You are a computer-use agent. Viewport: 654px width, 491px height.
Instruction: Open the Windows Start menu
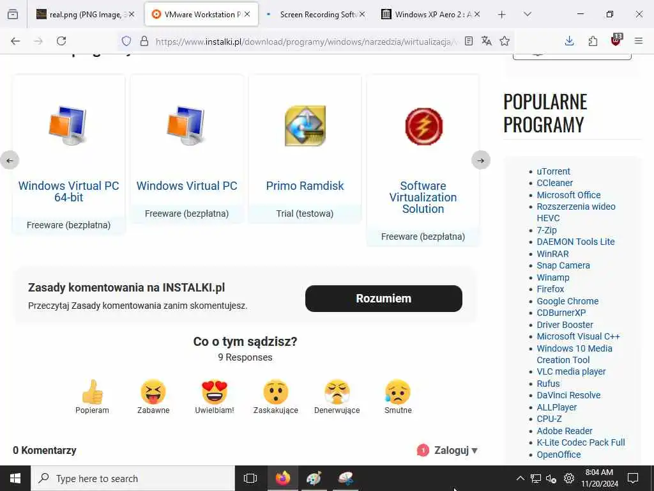[15, 478]
